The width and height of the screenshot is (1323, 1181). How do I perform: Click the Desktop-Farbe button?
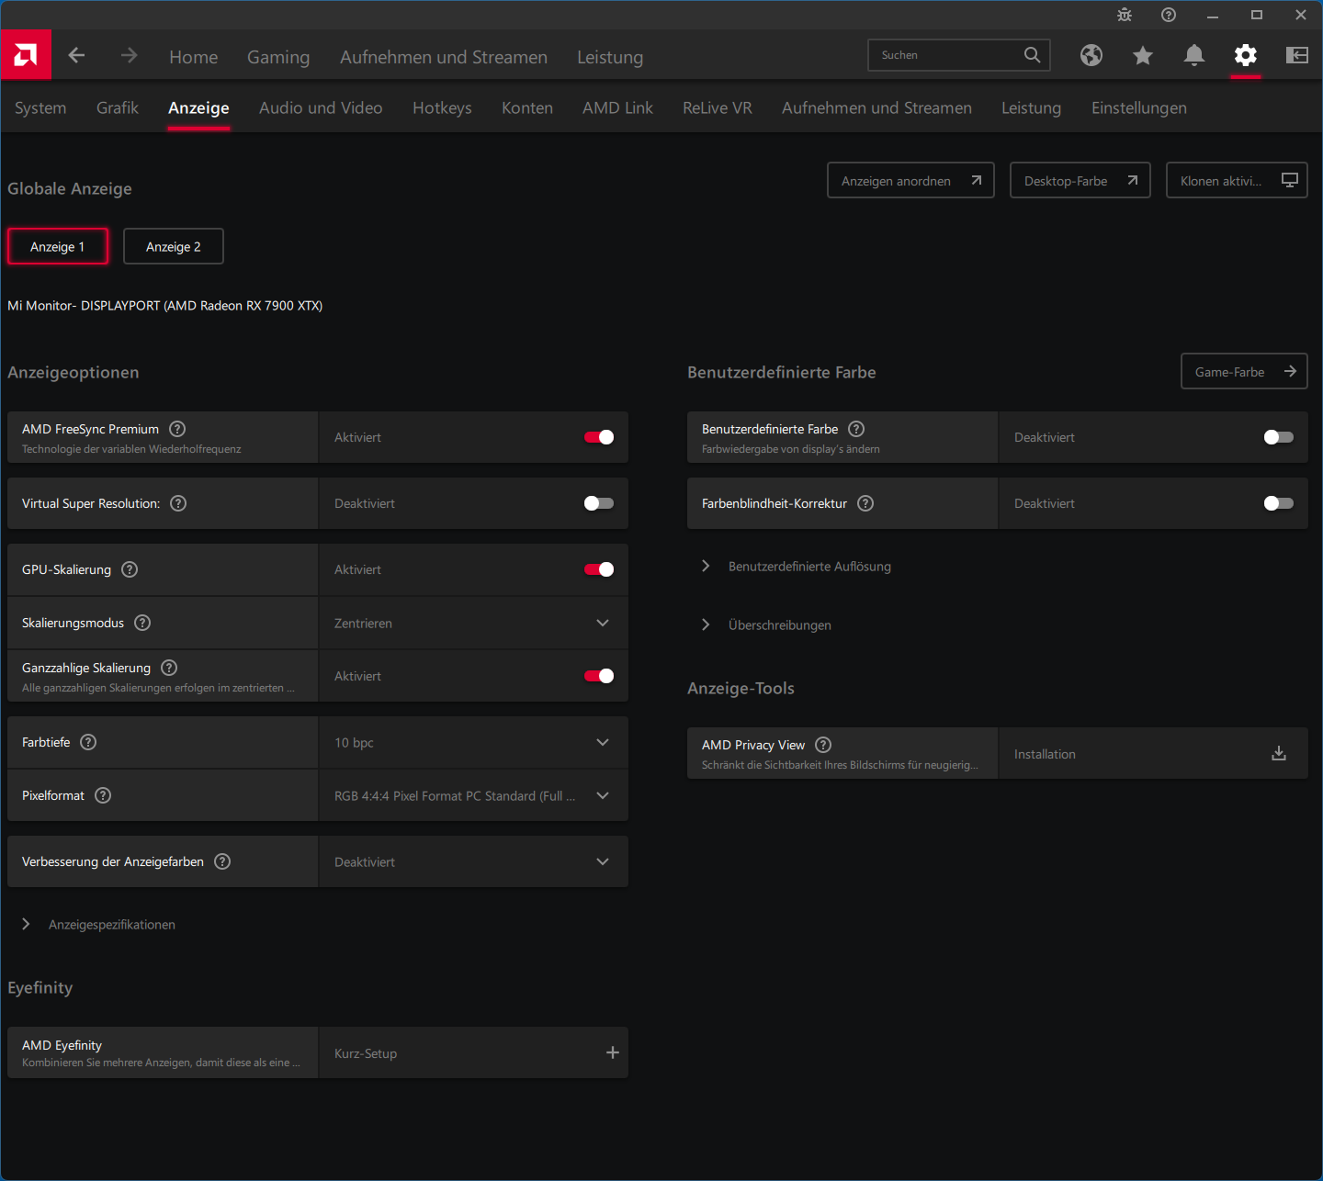pyautogui.click(x=1080, y=180)
